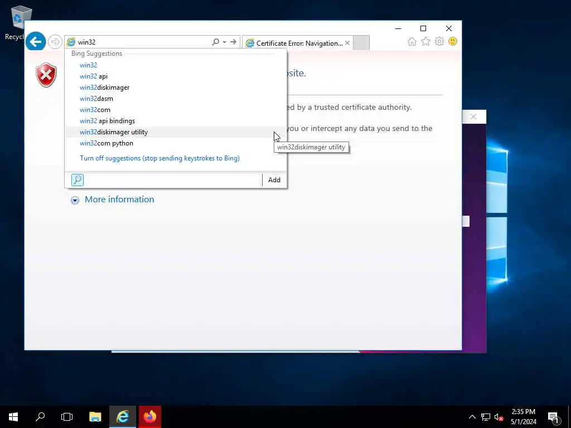Click the 'More information' link text
Screen dimensions: 571x428
(119, 200)
